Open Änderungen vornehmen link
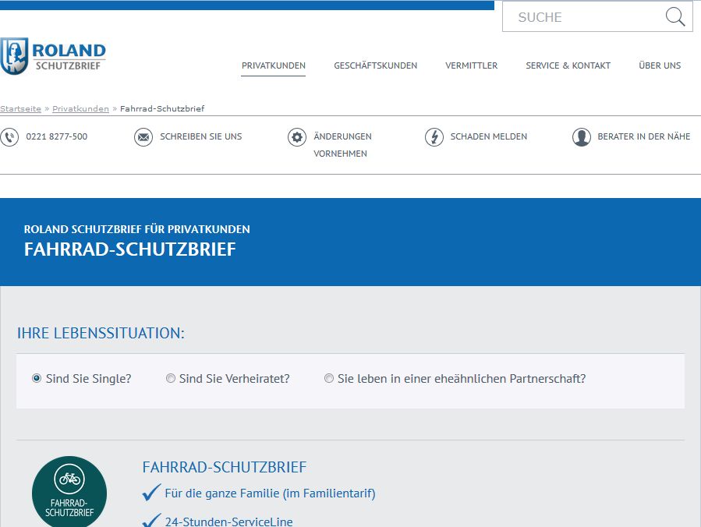The image size is (701, 527). click(x=342, y=145)
